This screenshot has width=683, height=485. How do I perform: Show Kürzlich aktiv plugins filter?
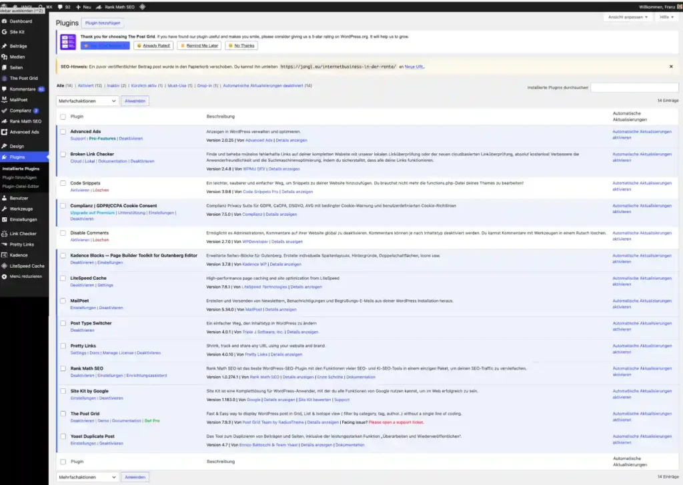coord(147,86)
